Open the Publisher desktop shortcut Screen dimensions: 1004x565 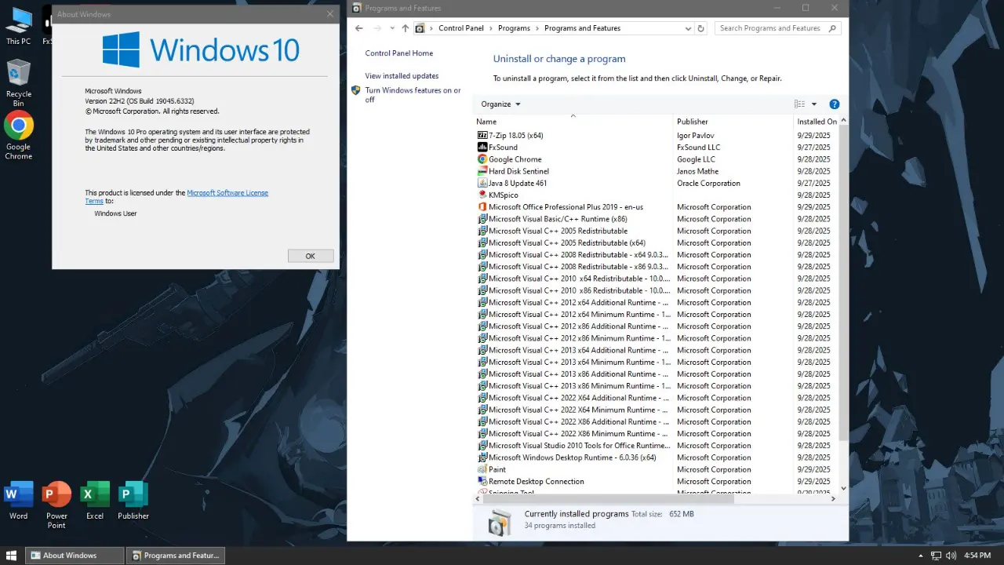tap(133, 500)
